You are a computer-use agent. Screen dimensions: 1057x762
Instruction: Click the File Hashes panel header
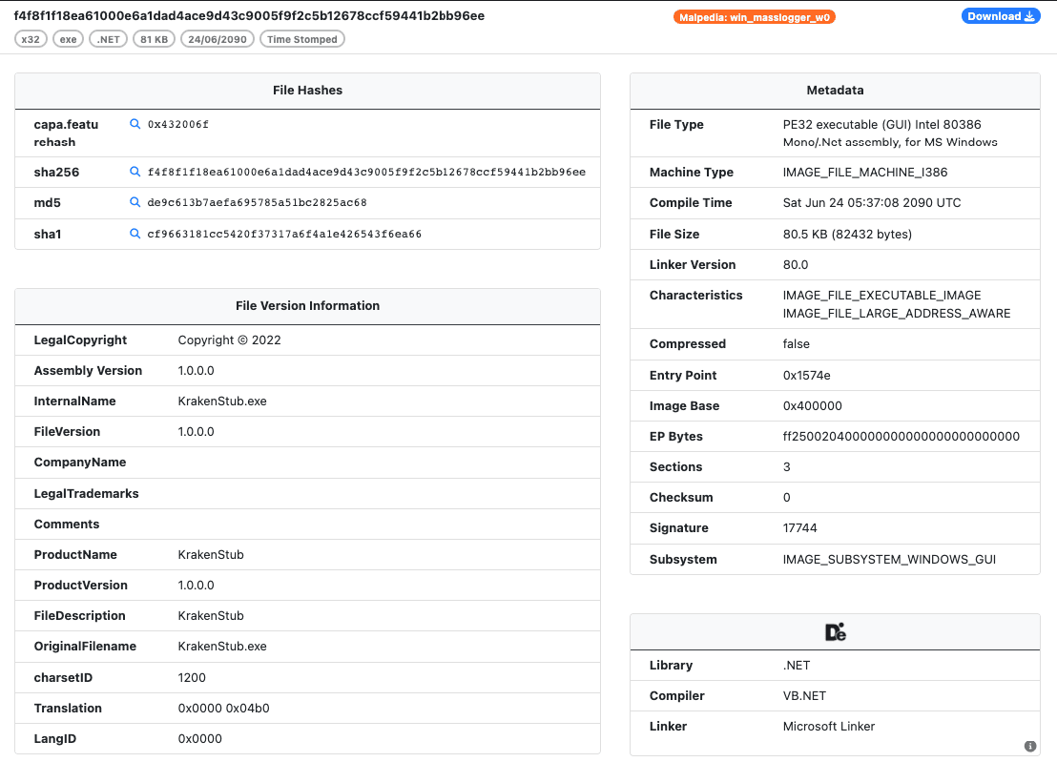point(307,91)
